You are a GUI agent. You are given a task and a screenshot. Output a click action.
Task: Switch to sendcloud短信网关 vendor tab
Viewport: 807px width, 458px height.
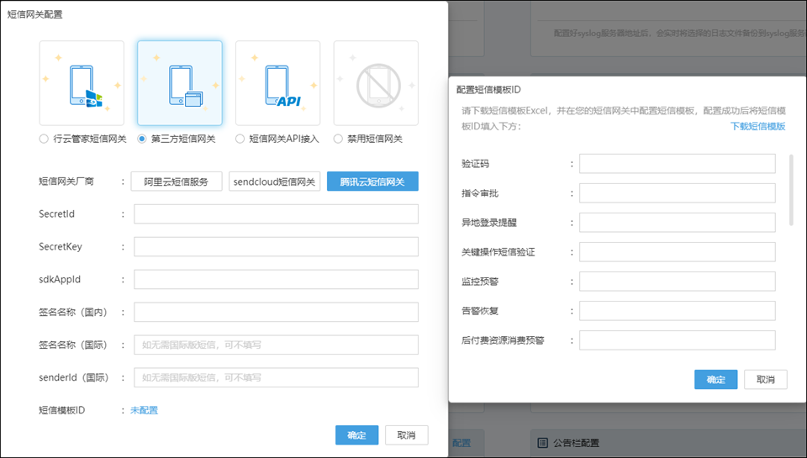[274, 182]
